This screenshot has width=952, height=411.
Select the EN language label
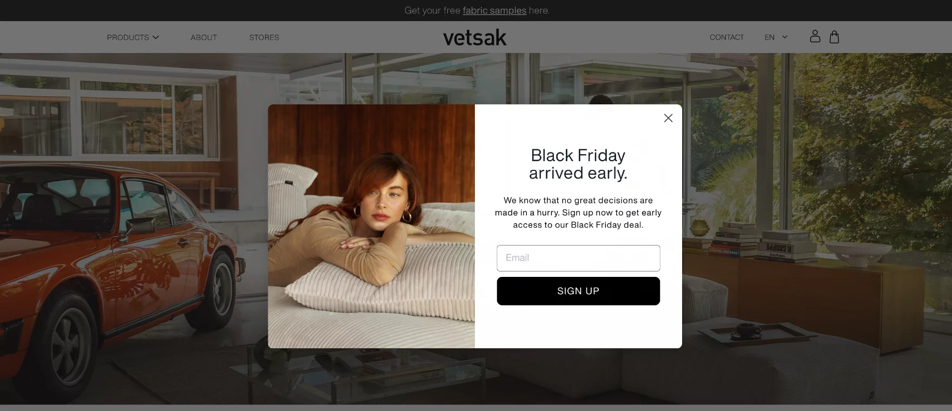pos(769,37)
